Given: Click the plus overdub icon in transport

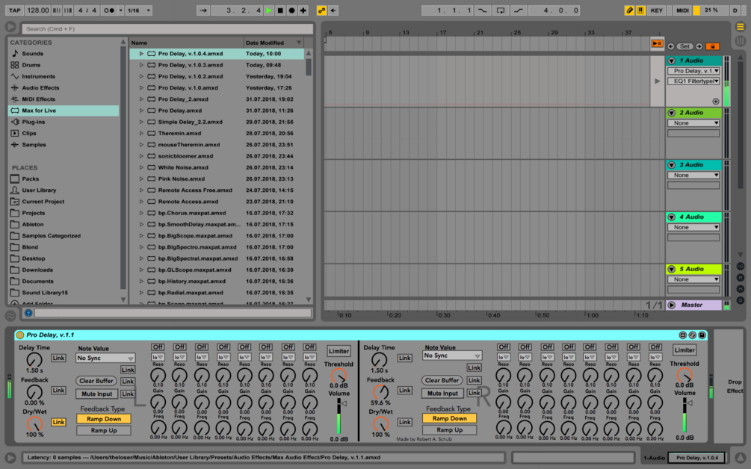Looking at the screenshot, I should pos(303,10).
